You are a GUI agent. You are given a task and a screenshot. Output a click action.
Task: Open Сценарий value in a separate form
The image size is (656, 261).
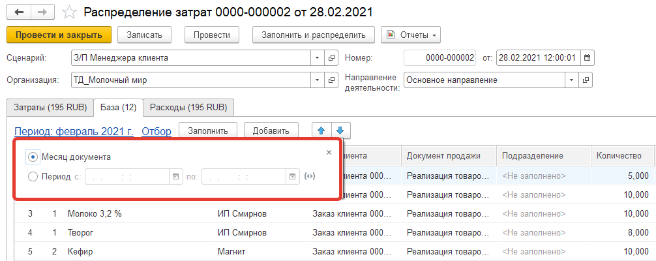(331, 58)
